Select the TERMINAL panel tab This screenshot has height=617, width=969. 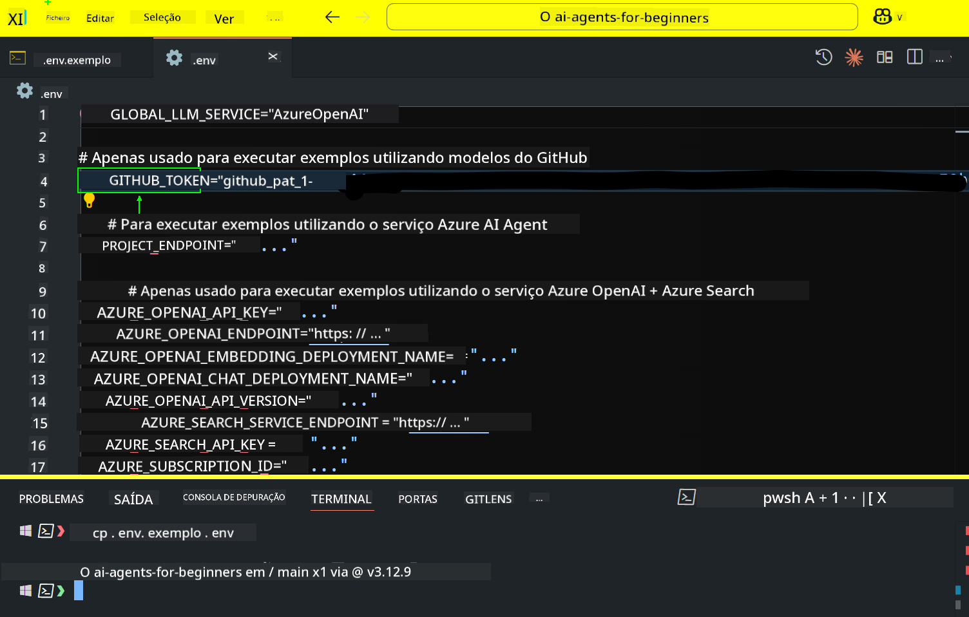pos(341,499)
